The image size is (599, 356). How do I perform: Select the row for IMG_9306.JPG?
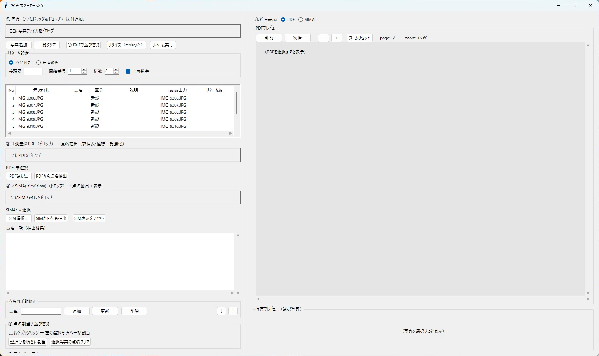[x=120, y=98]
